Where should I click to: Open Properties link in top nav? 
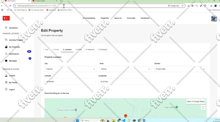click(x=105, y=18)
